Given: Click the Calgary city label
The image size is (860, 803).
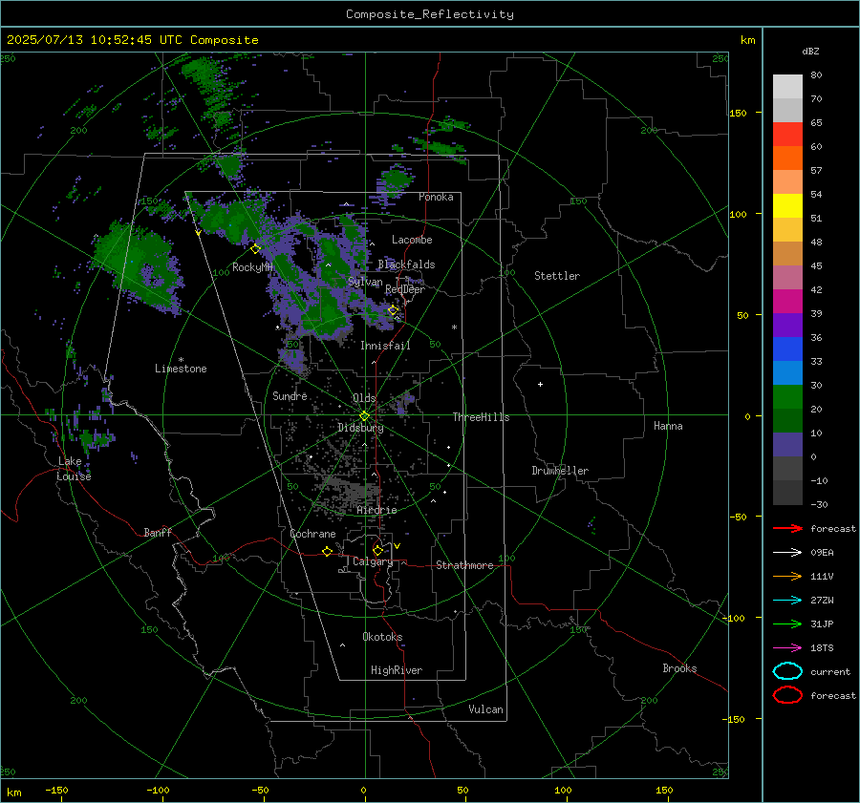Looking at the screenshot, I should 373,561.
